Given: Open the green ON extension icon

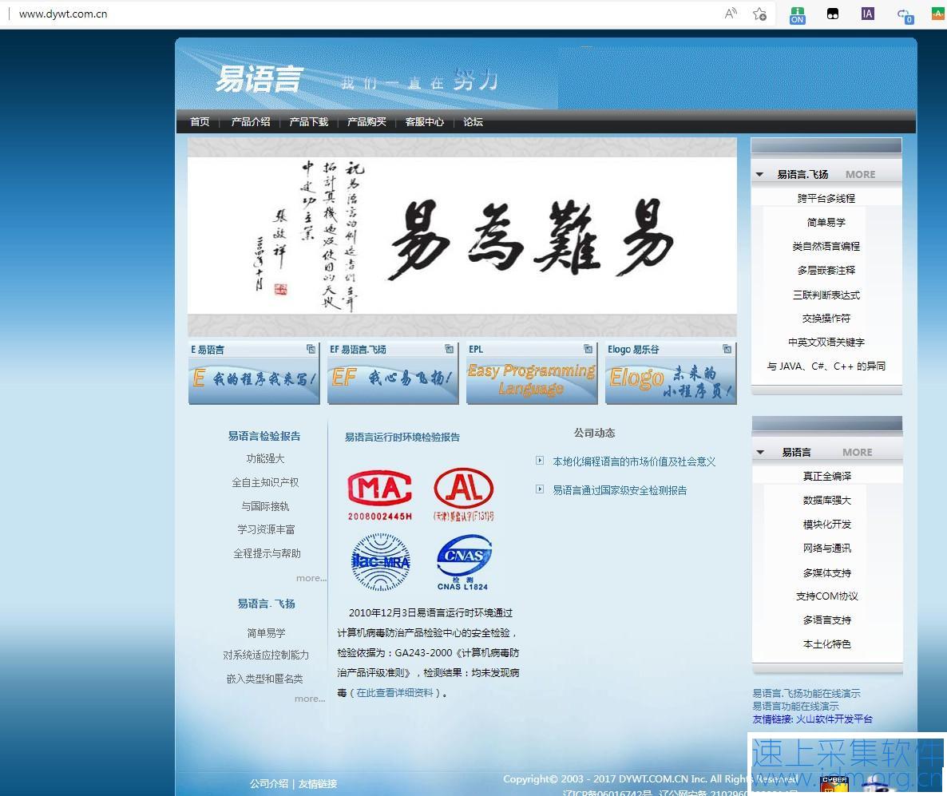Looking at the screenshot, I should (x=797, y=14).
